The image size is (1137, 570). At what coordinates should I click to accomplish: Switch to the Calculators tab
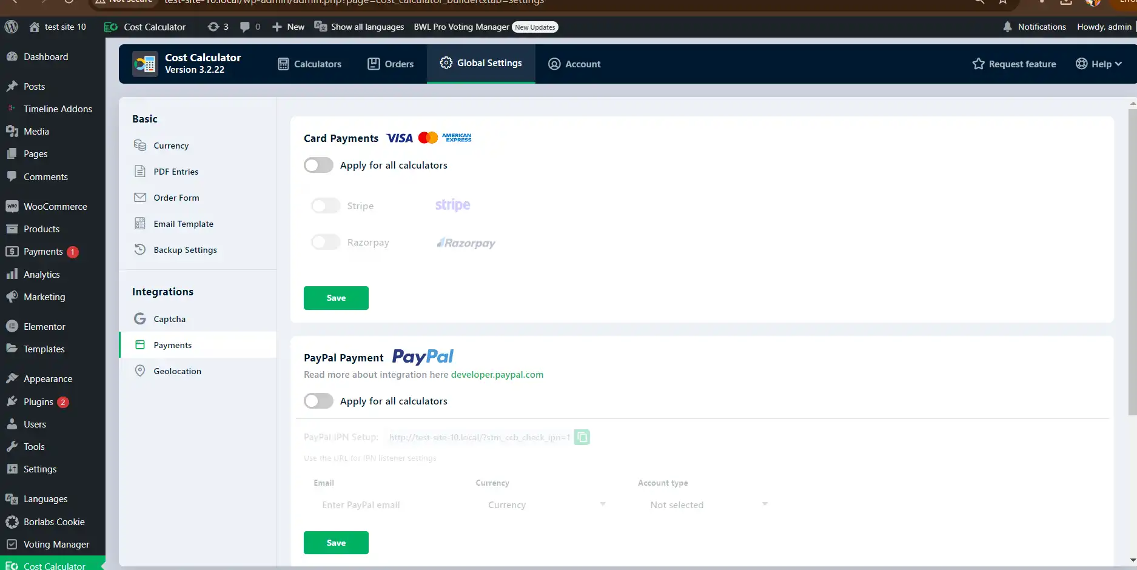pyautogui.click(x=309, y=64)
